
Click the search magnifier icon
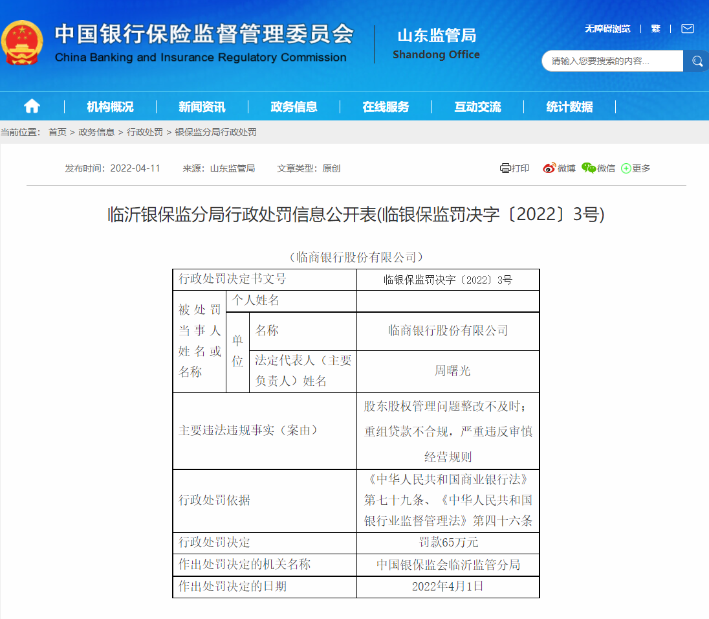[696, 61]
